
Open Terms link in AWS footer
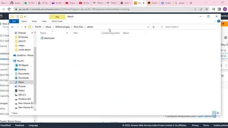(206, 126)
